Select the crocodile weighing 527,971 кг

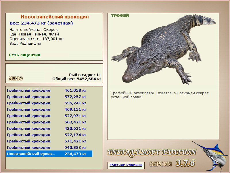(x=49, y=116)
